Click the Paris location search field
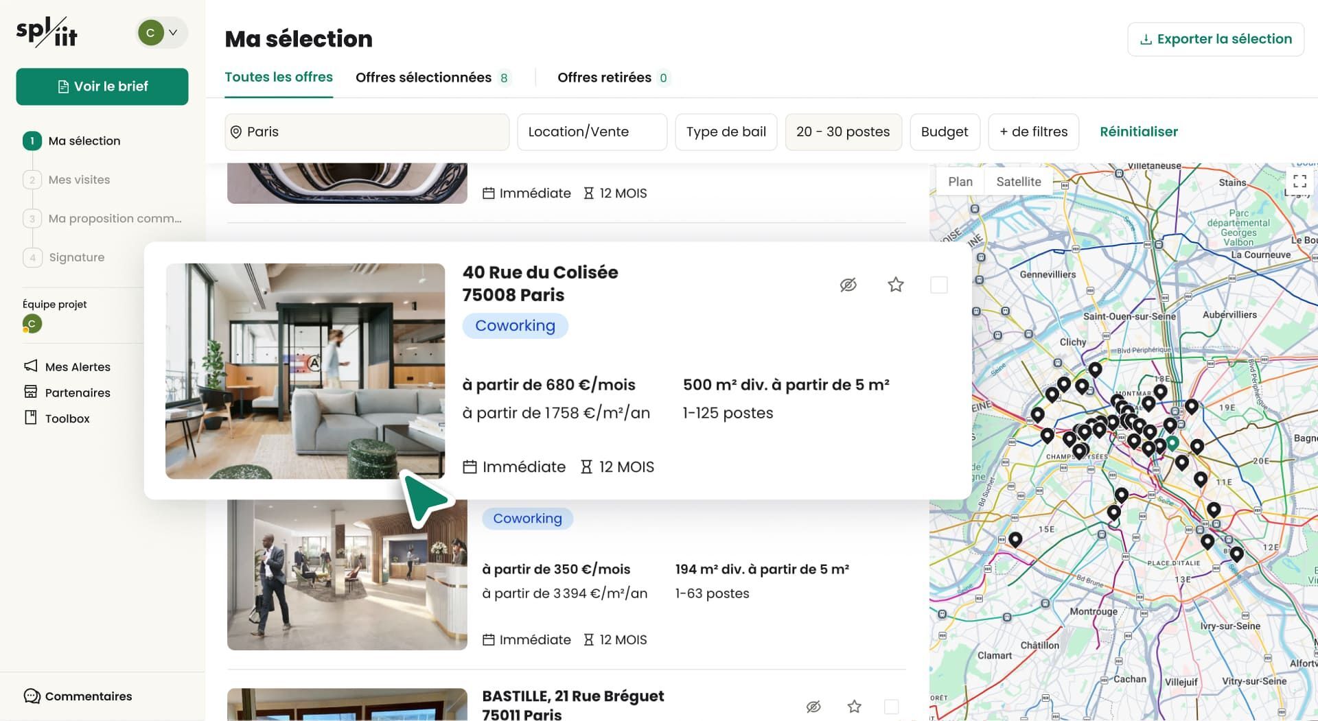The height and width of the screenshot is (721, 1318). coord(367,132)
